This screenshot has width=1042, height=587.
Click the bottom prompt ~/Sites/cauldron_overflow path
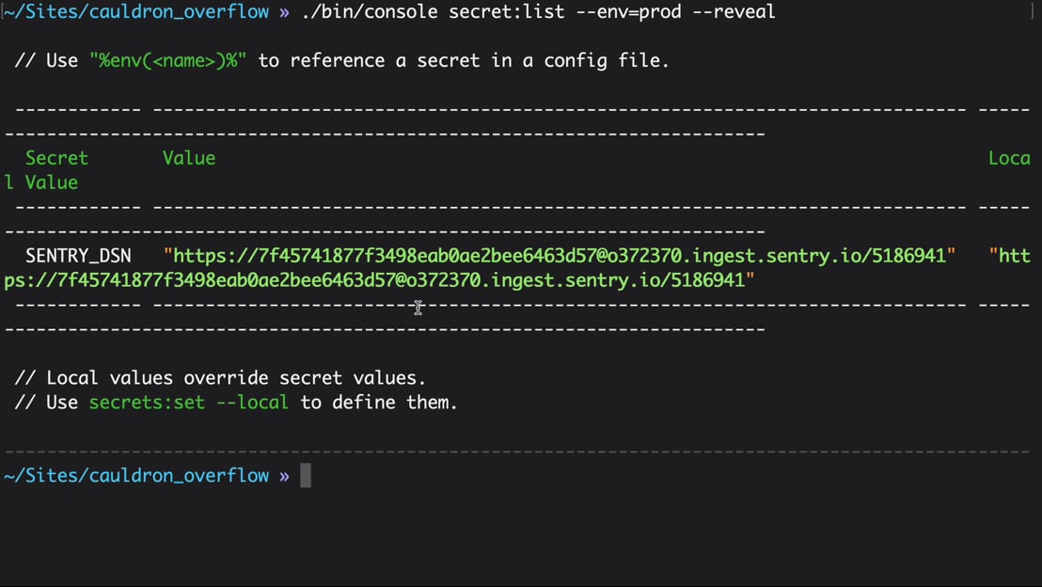[137, 475]
